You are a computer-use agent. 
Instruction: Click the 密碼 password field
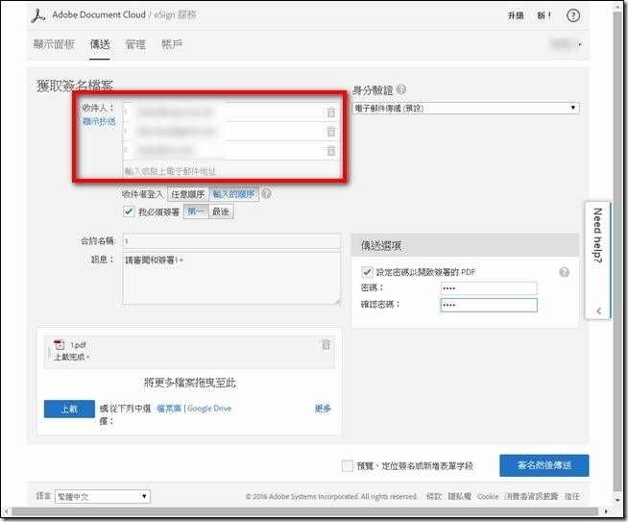pos(489,288)
